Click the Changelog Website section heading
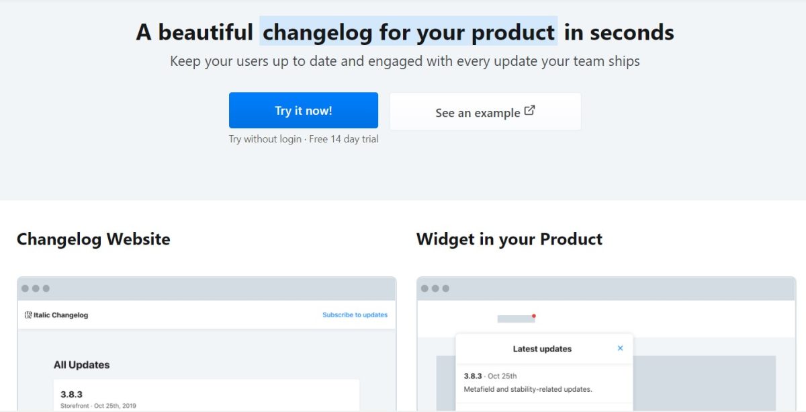Image resolution: width=806 pixels, height=412 pixels. pyautogui.click(x=93, y=239)
